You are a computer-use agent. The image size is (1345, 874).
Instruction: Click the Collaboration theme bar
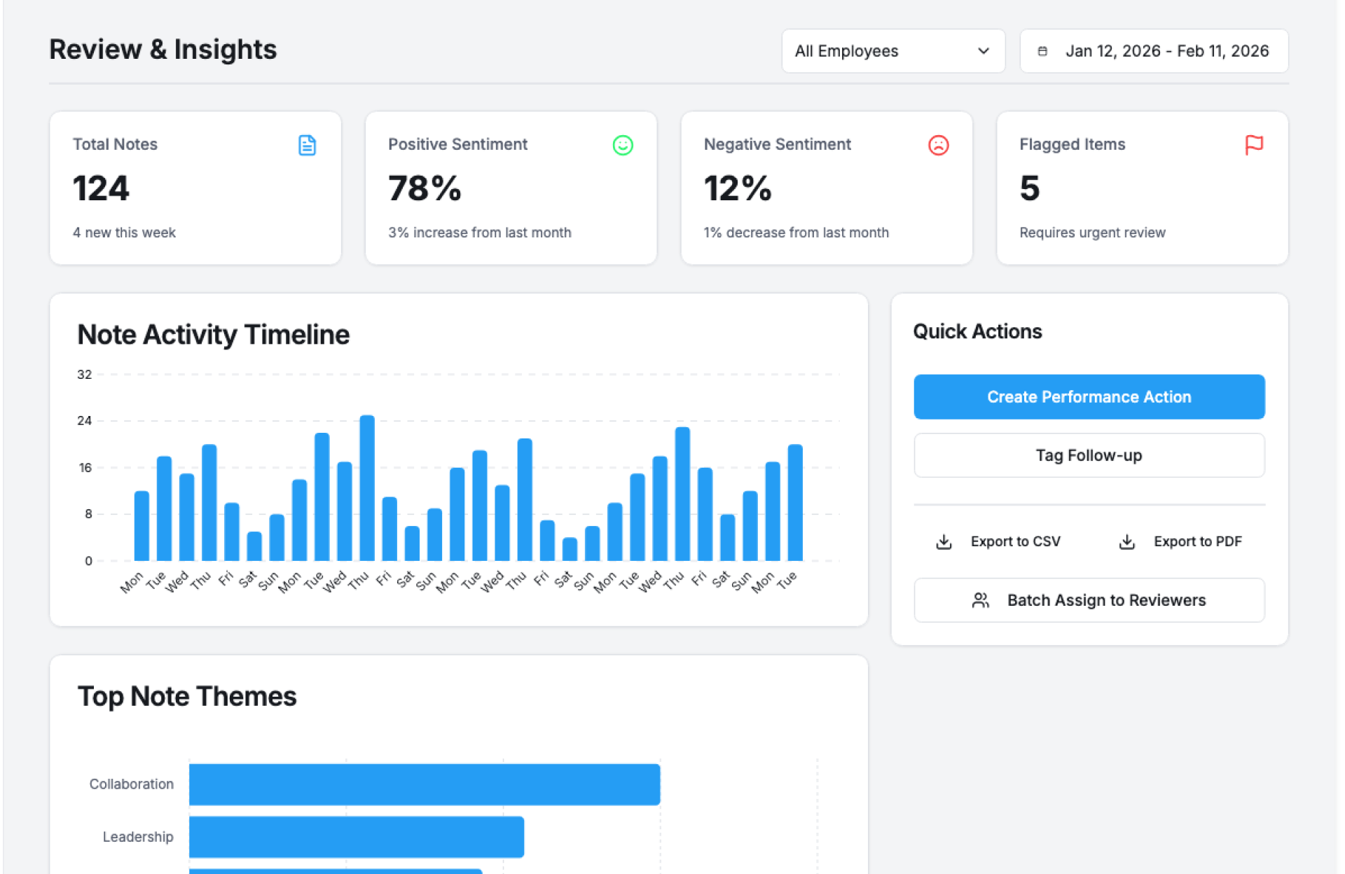(424, 784)
